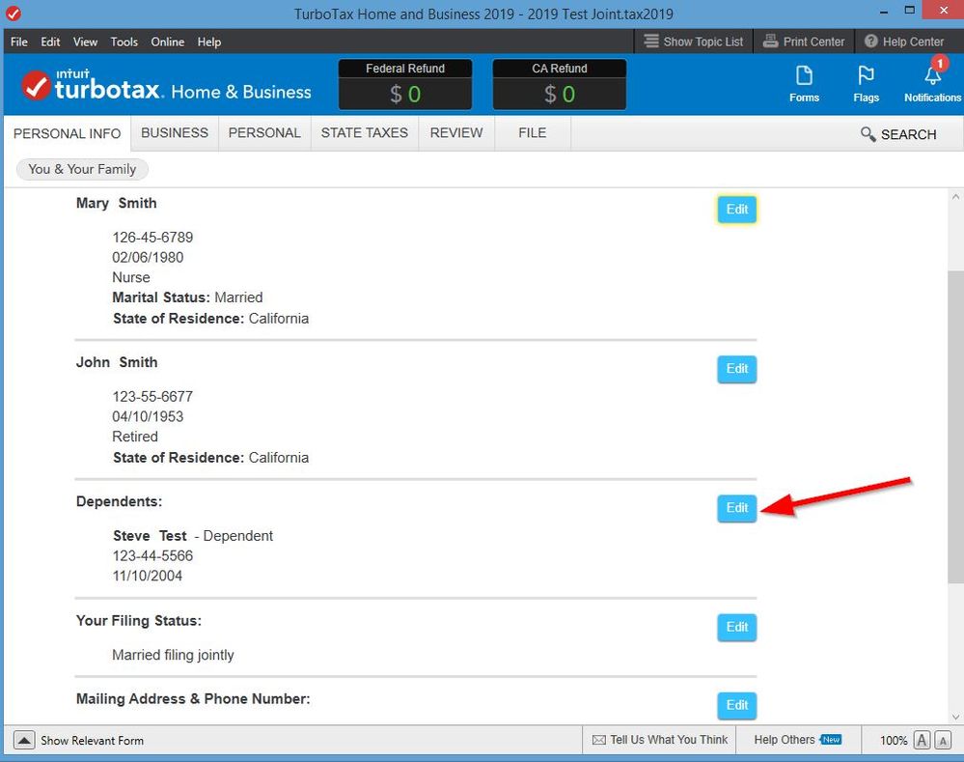Click the occupation Nurse
Viewport: 964px width, 762px height.
click(131, 277)
